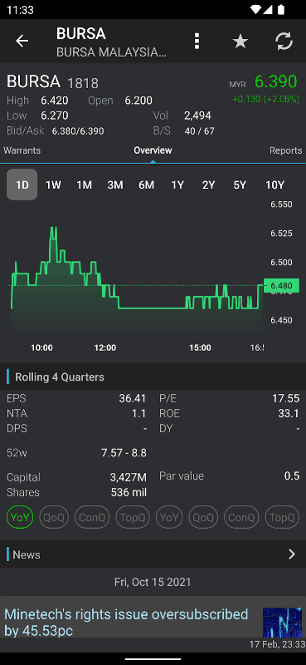The width and height of the screenshot is (306, 665).
Task: Select the 1Y chart range
Action: [177, 185]
